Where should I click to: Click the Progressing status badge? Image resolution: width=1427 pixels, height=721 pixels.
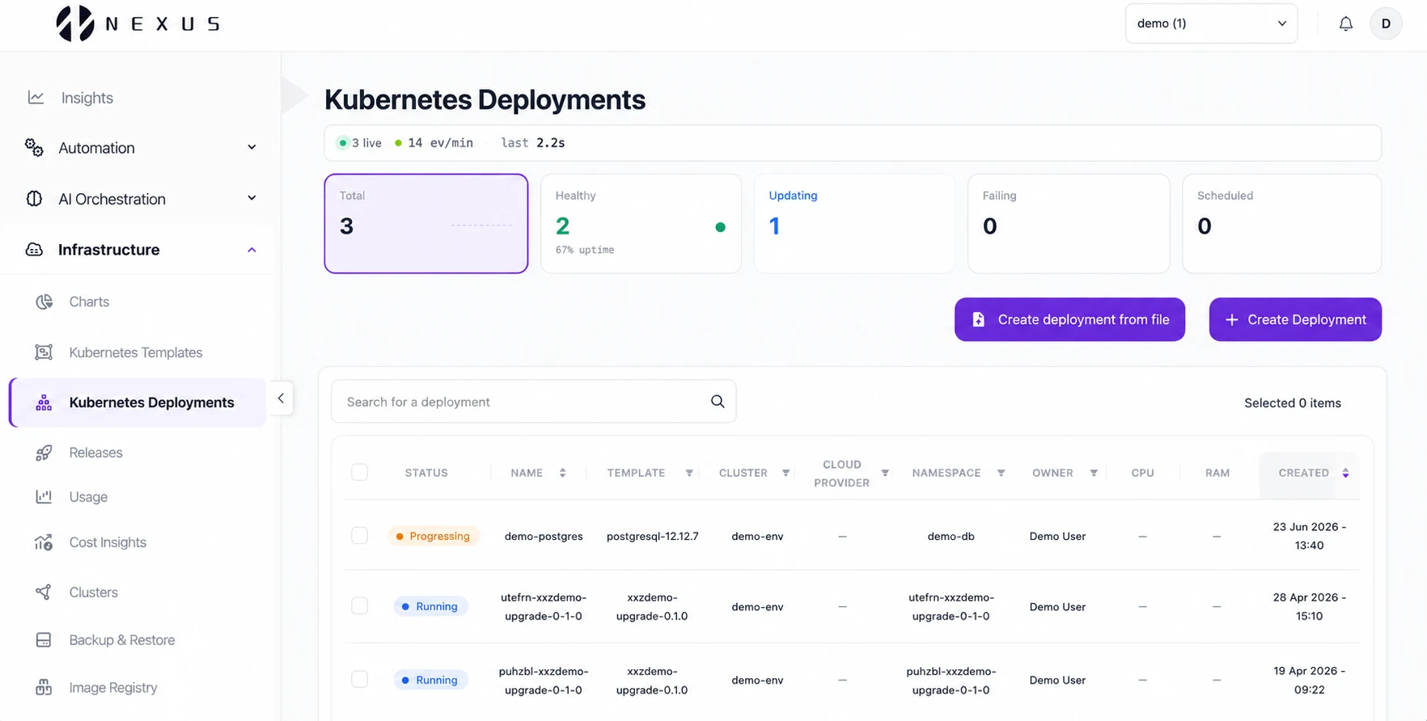(x=434, y=536)
